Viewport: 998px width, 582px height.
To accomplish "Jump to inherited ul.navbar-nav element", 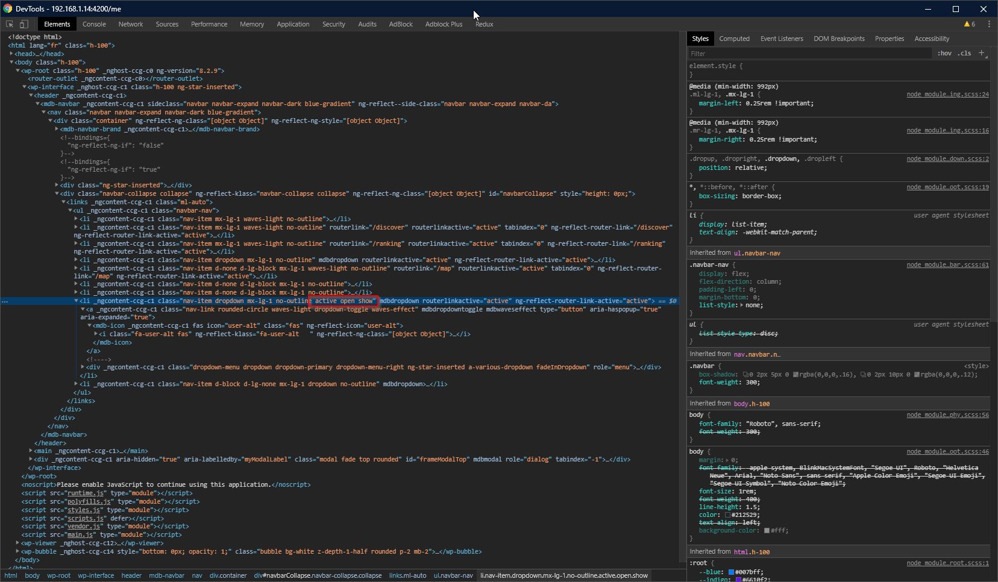I will 757,253.
